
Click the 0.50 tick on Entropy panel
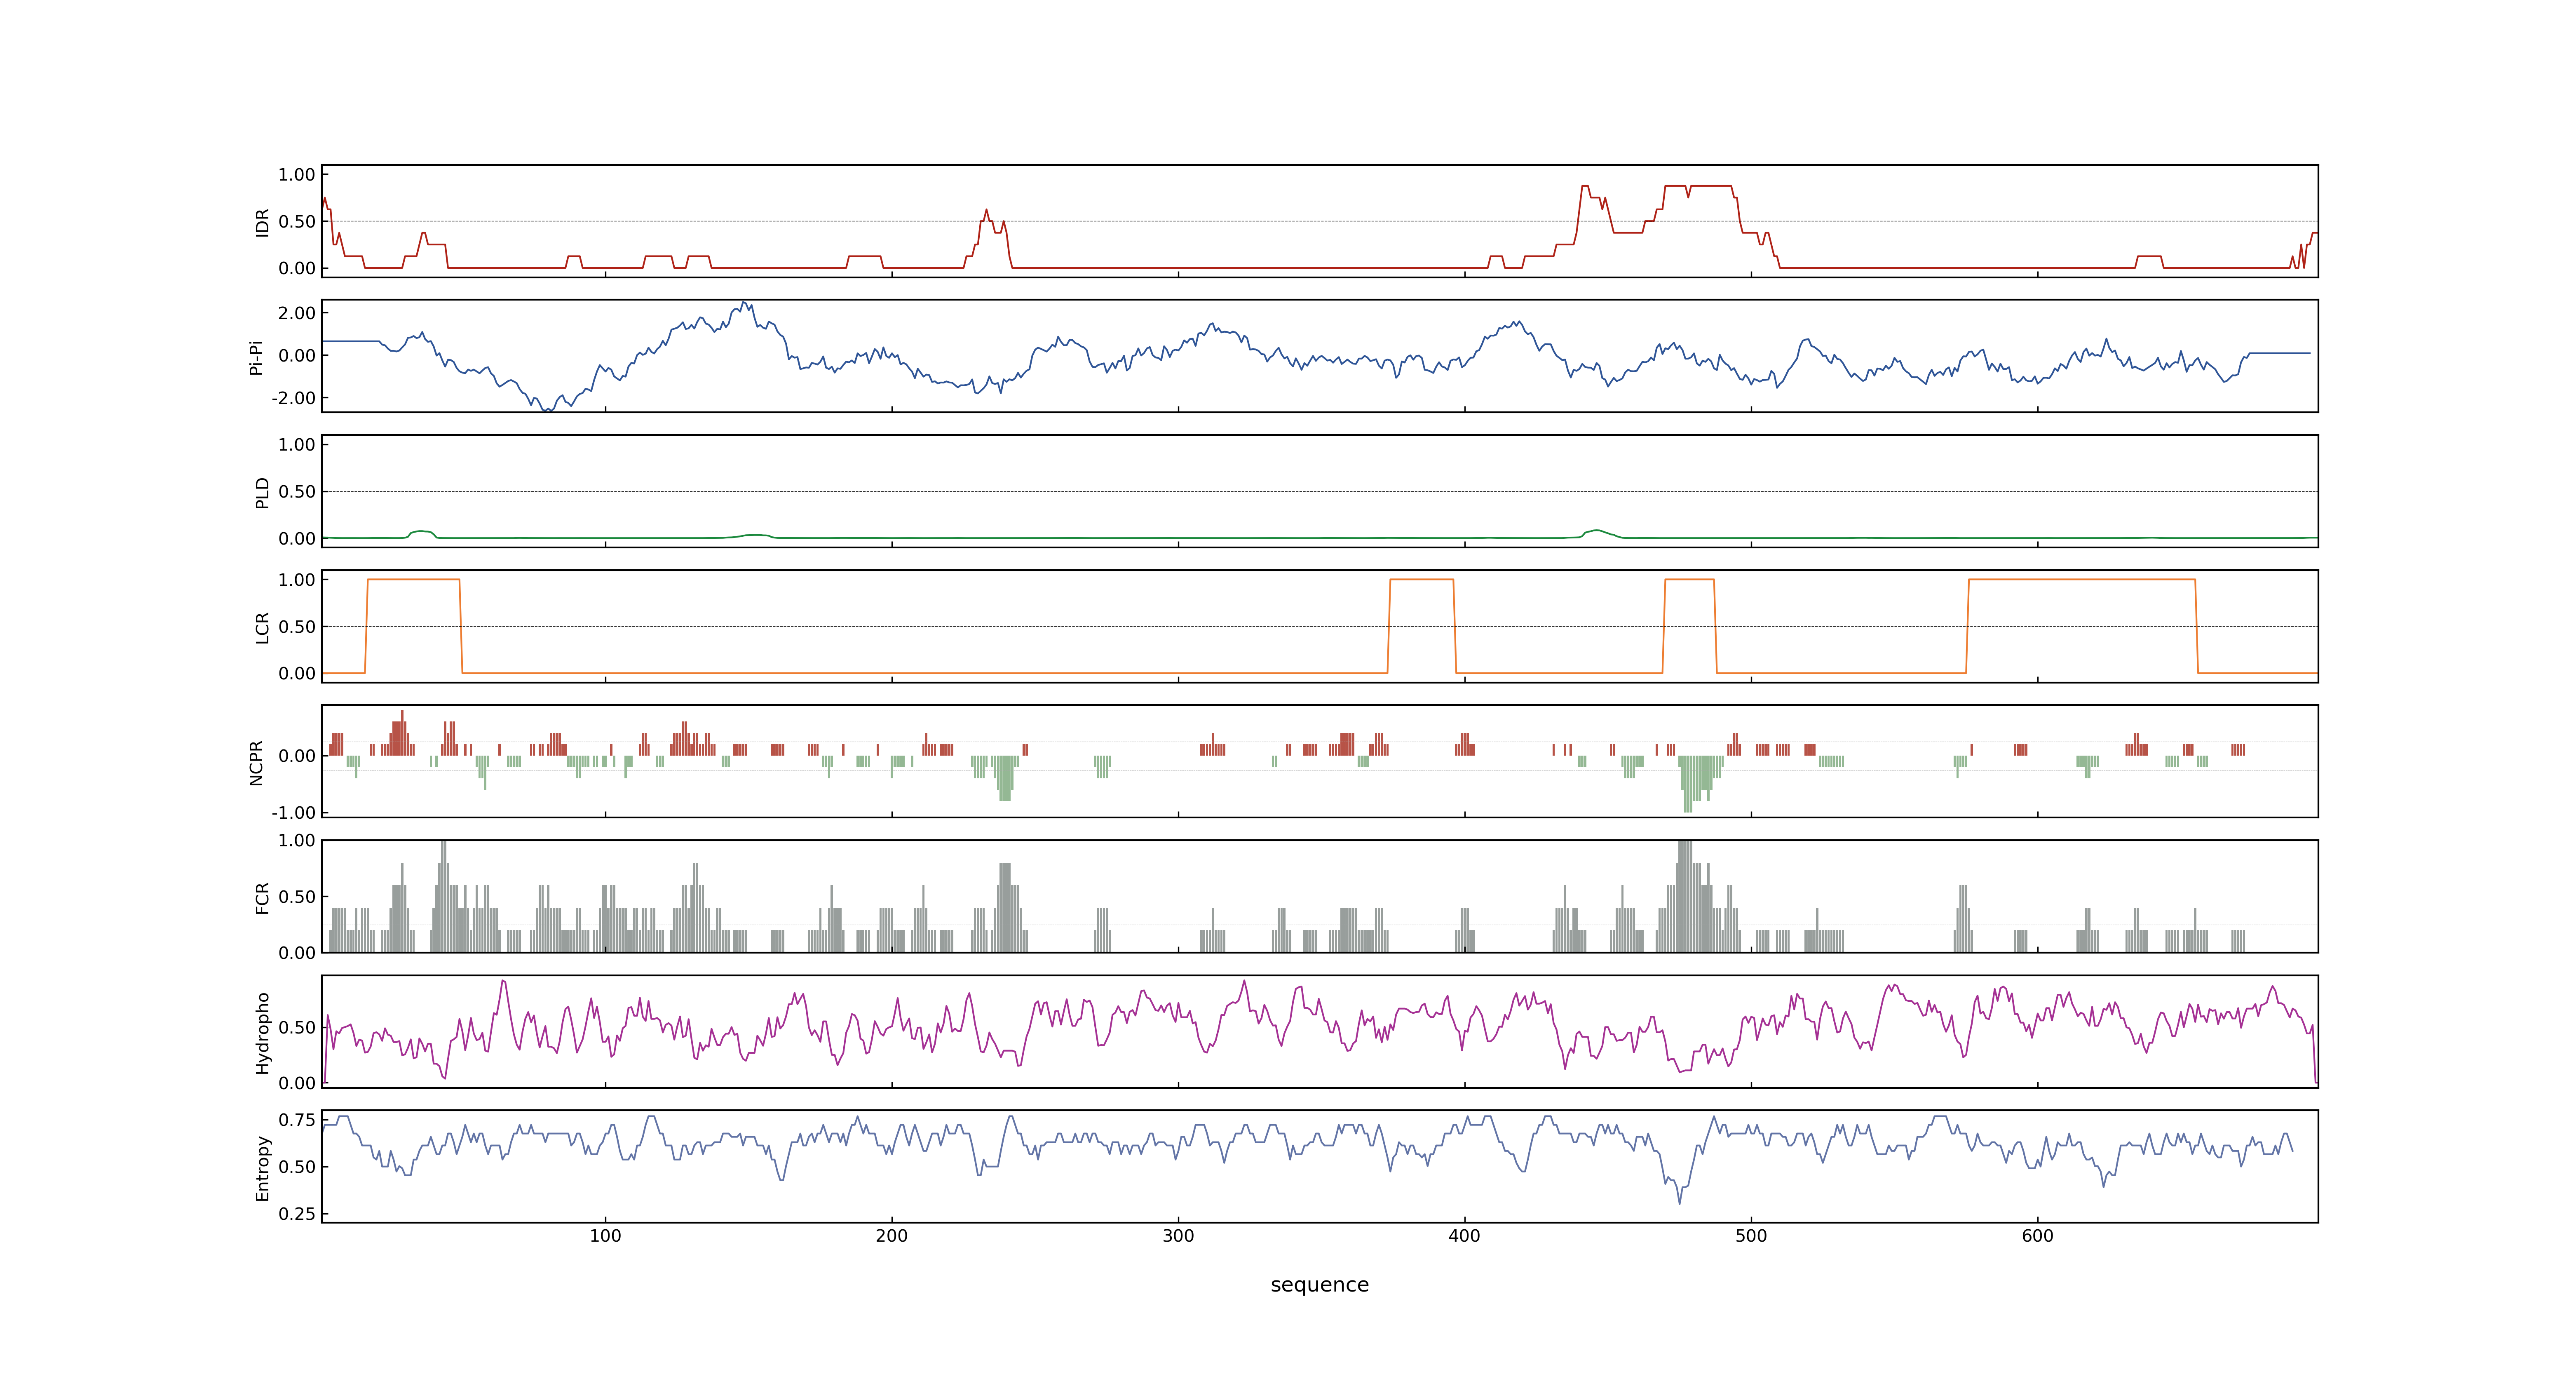297,1167
